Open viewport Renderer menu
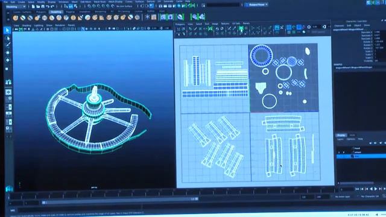 coord(60,25)
